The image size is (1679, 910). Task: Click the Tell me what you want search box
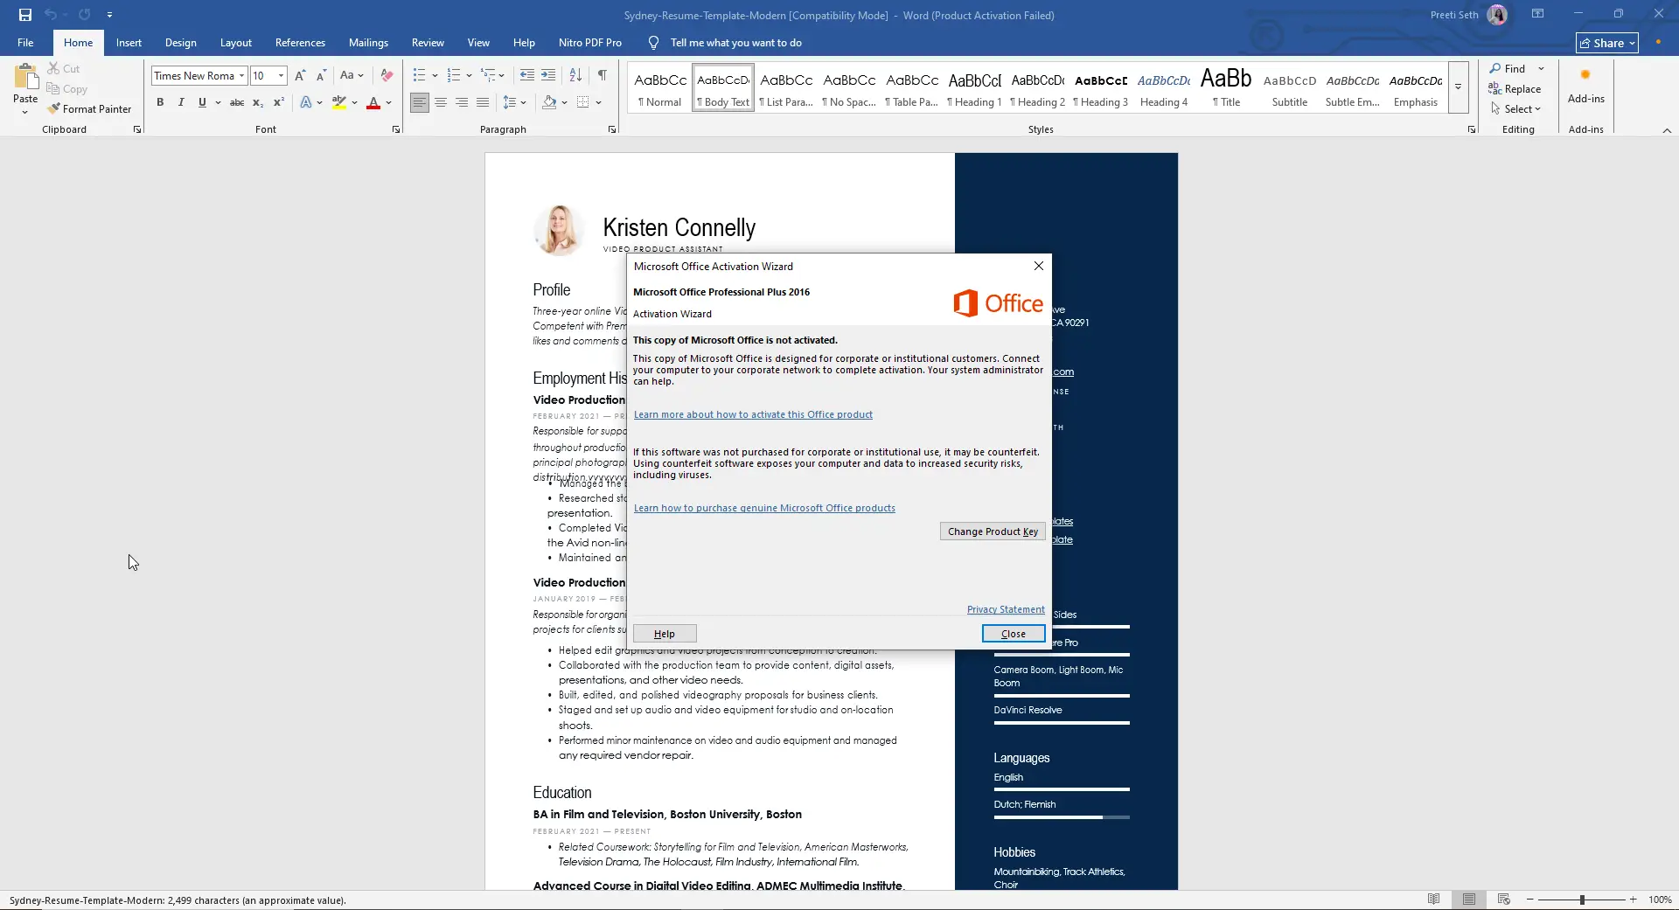click(735, 43)
